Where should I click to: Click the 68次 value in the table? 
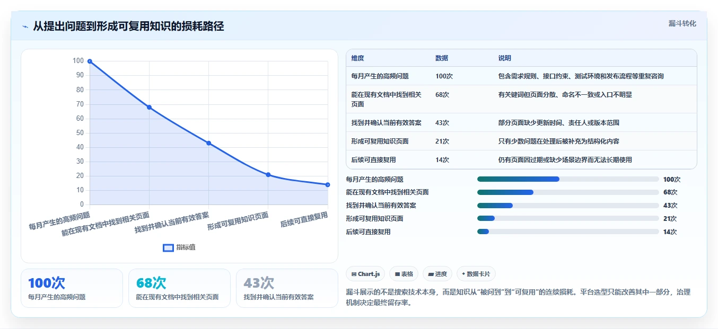(442, 95)
